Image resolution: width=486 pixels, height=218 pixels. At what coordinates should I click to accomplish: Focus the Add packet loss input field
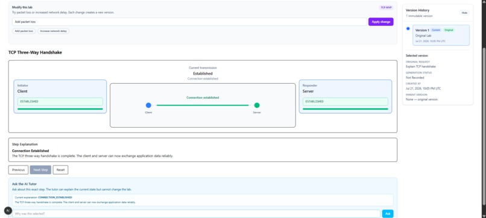coord(189,22)
